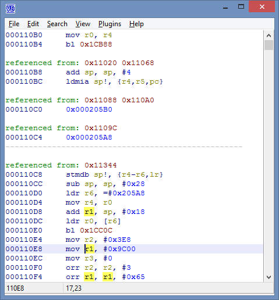Select address 000110BC

24,81
